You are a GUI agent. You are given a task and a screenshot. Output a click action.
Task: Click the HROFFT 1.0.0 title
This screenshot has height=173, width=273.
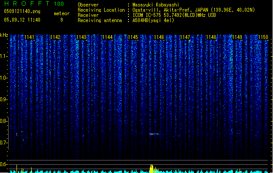(34, 3)
